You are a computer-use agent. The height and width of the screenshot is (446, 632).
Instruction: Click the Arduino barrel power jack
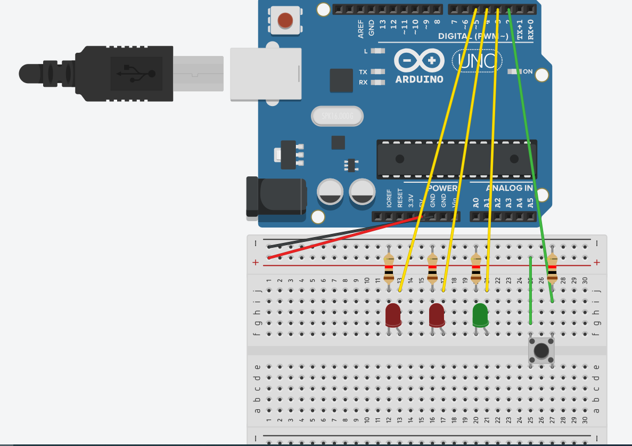[x=275, y=197]
